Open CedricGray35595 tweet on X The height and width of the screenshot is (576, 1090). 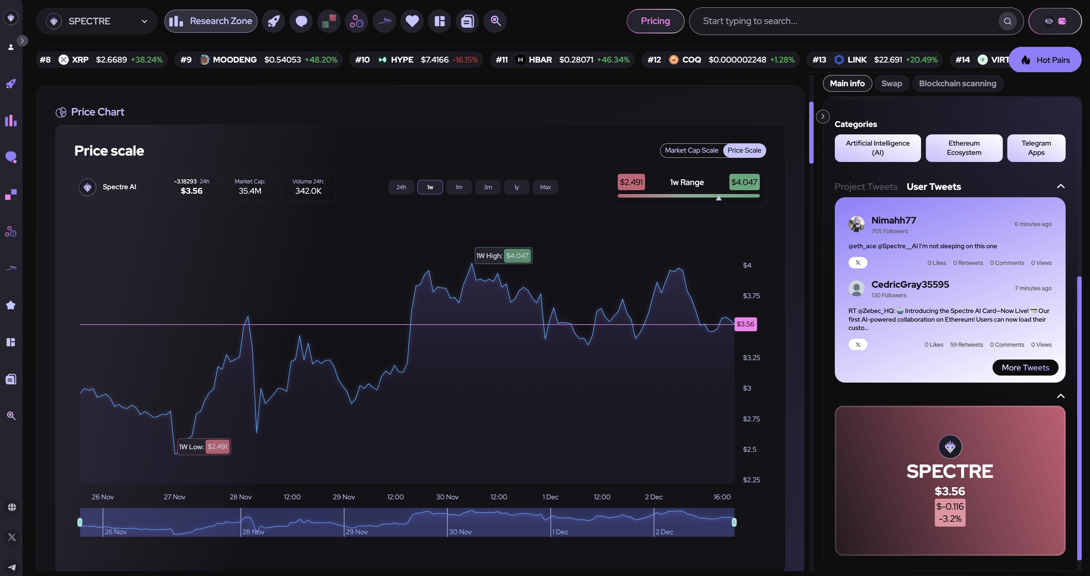click(858, 344)
